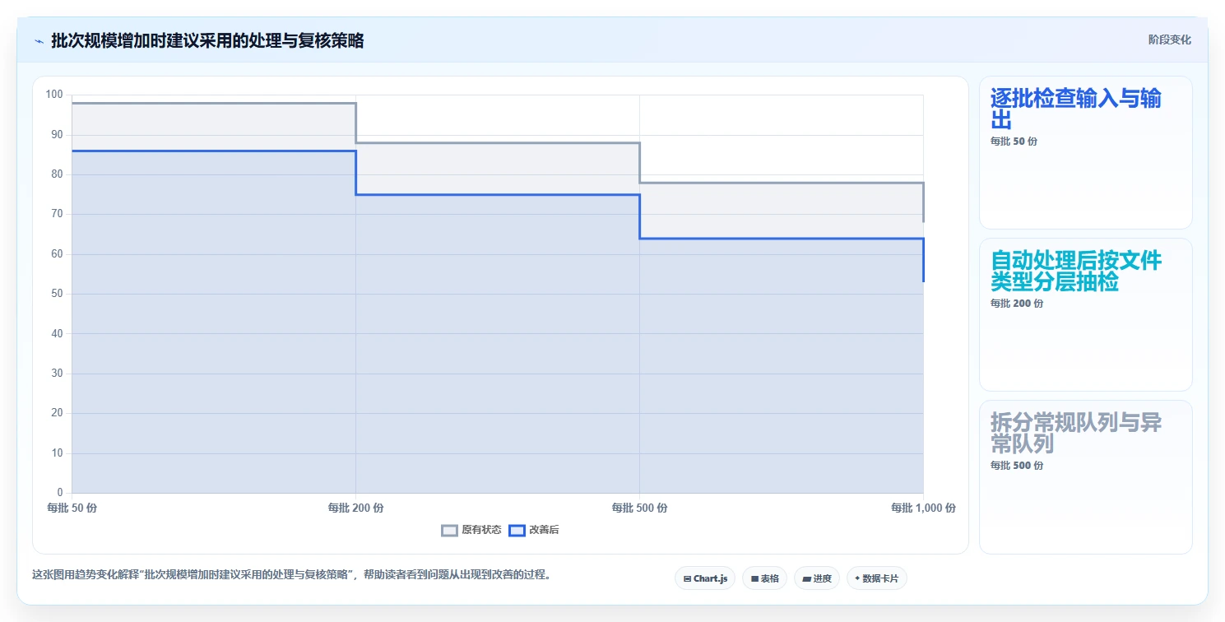Toggle the 改善后 legend swatch
This screenshot has width=1225, height=622.
click(517, 531)
